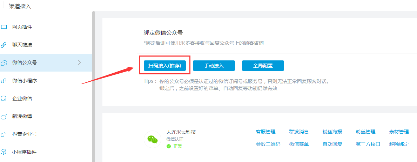Click the green WeChat account avatar
The image size is (417, 162).
coord(153,139)
